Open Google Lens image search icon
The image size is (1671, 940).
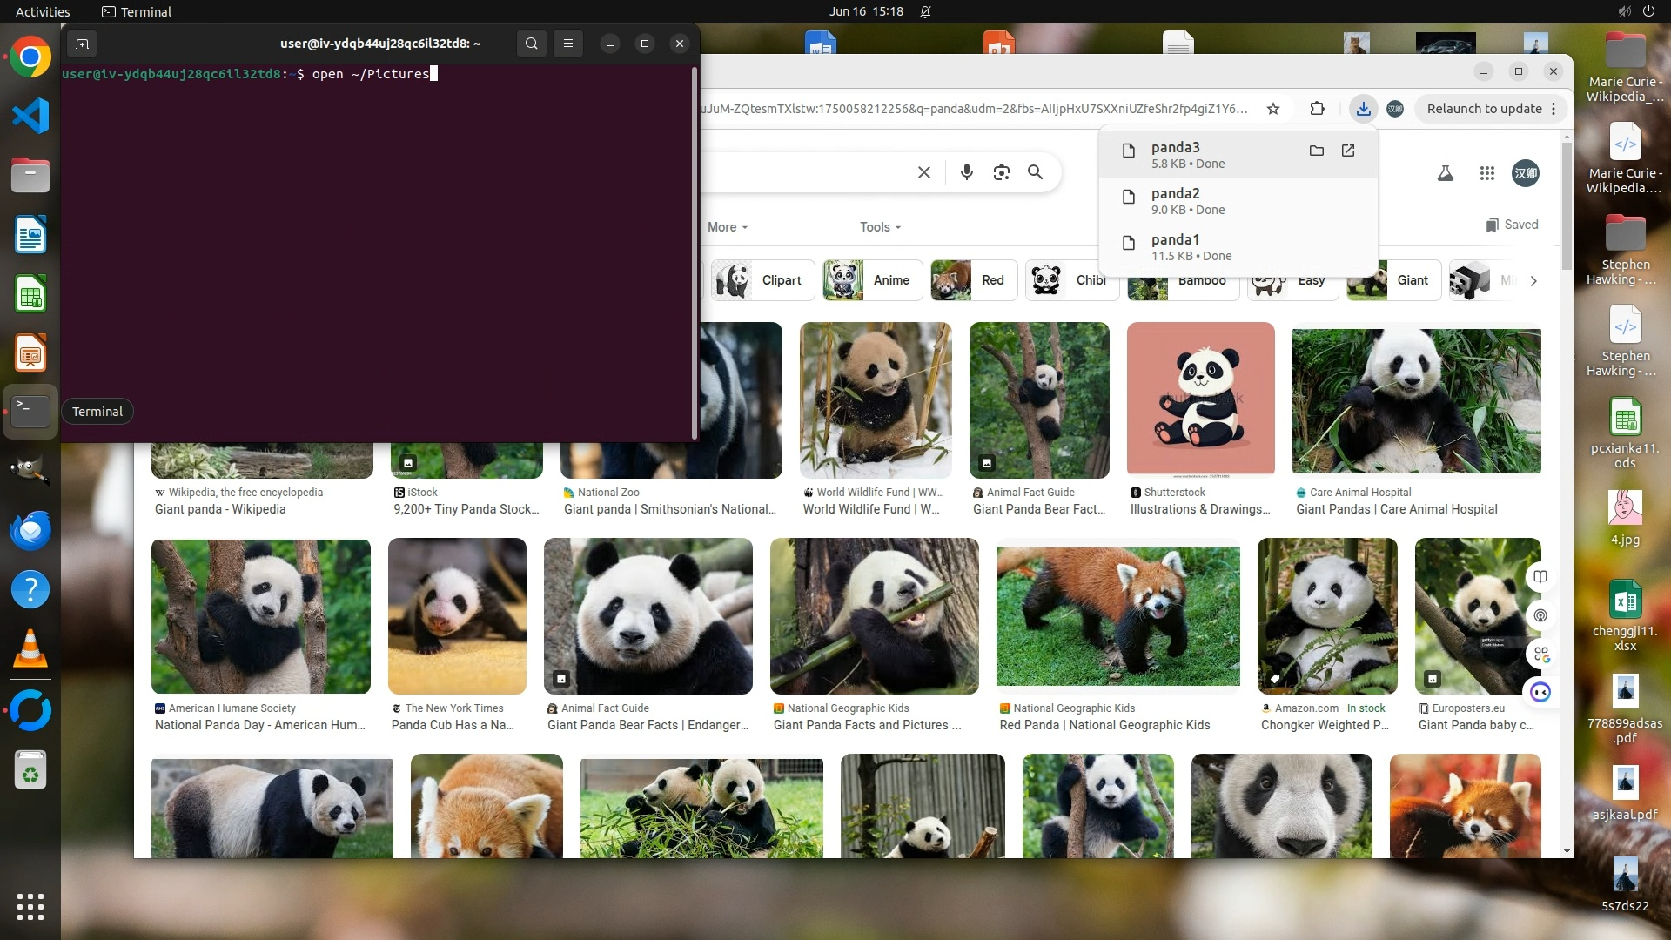click(x=1001, y=172)
